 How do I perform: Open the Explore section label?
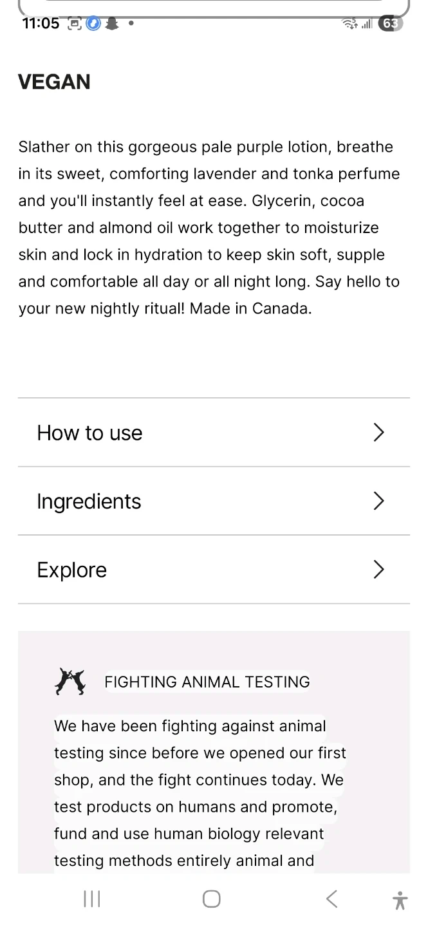click(71, 570)
